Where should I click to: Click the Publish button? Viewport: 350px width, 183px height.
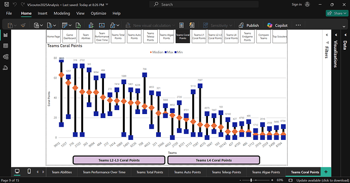249,25
